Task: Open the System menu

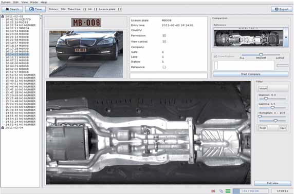Action: coord(6,2)
